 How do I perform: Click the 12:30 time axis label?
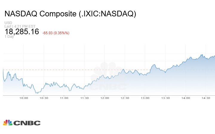[x=125, y=98]
